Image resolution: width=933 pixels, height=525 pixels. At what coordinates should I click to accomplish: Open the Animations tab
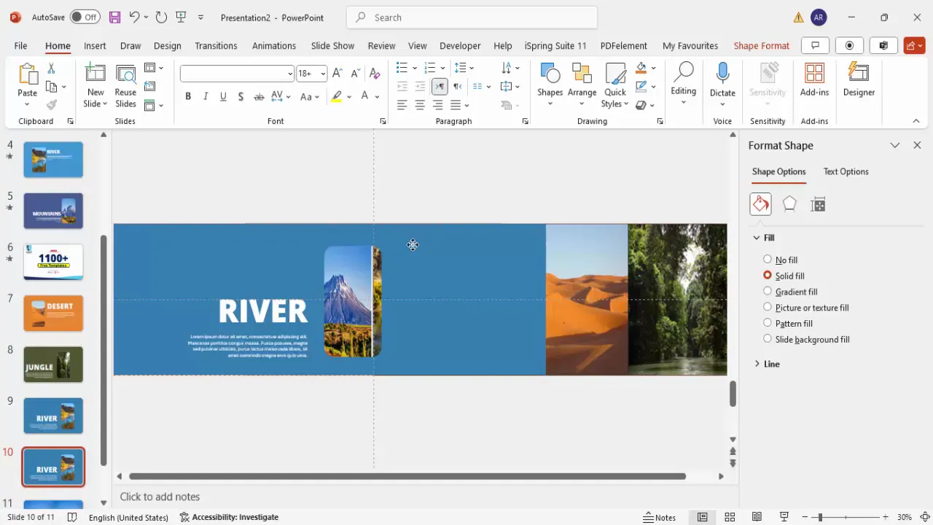click(x=274, y=45)
